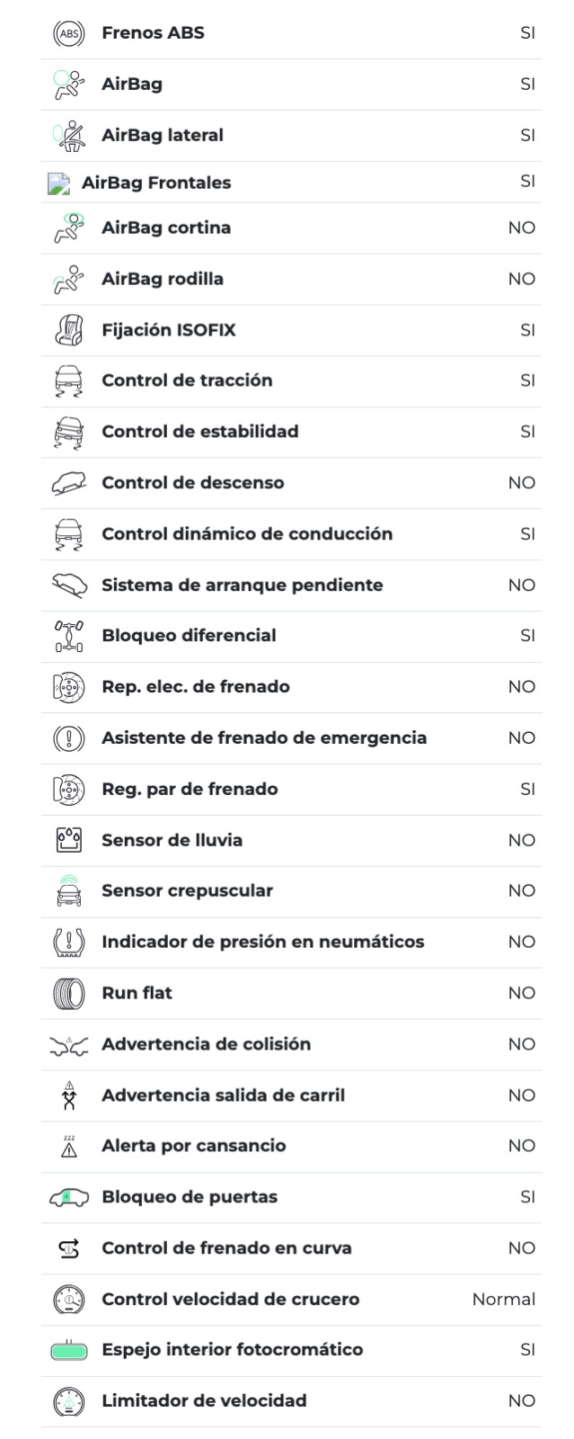
Task: Click Asistente de frenado de emergencia text
Action: pos(264,737)
